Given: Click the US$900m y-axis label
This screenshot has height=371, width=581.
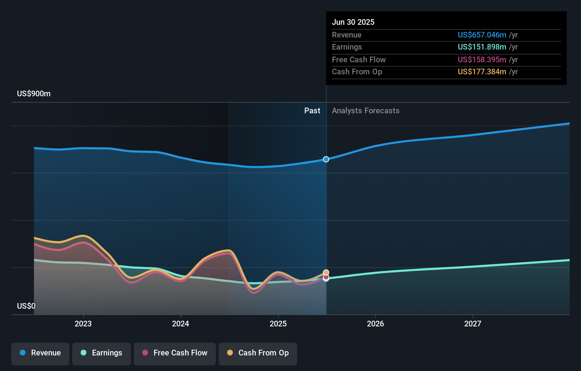Looking at the screenshot, I should [34, 94].
